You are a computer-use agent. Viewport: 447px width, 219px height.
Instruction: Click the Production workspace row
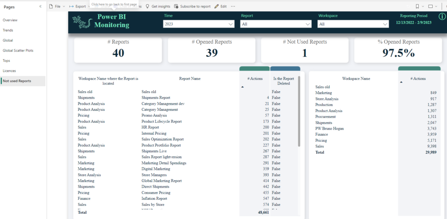click(324, 105)
